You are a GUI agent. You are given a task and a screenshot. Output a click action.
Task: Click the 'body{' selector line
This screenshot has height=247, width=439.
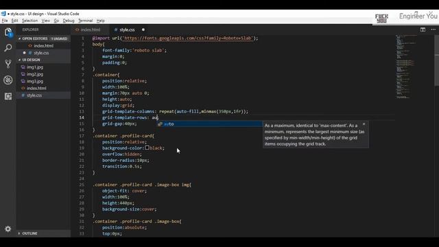(x=99, y=44)
